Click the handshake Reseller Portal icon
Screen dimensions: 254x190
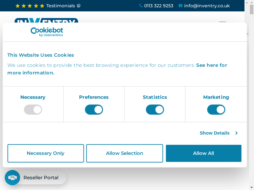point(12,178)
